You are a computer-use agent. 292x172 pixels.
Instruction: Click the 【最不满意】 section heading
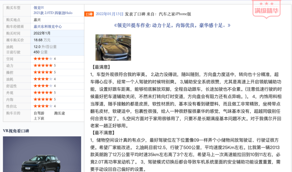click(x=103, y=133)
